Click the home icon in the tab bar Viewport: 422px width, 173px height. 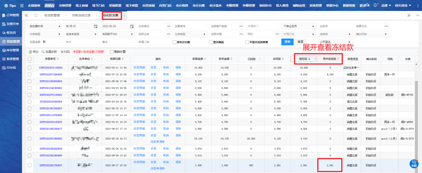[36, 15]
